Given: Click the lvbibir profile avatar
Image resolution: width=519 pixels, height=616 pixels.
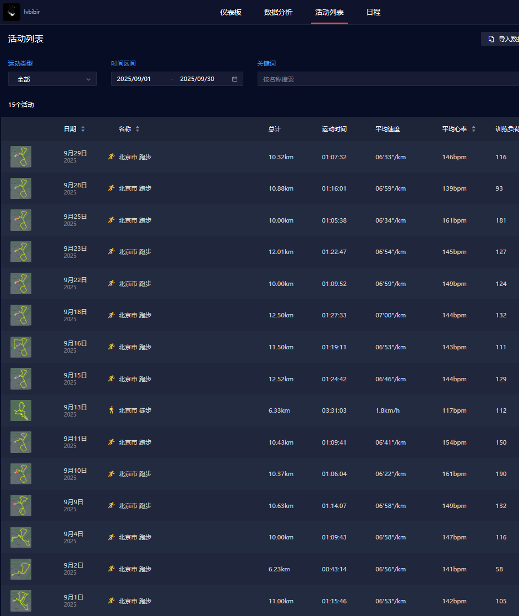Looking at the screenshot, I should click(x=12, y=12).
